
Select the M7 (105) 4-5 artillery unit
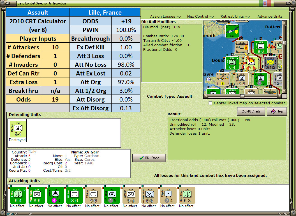(x=112, y=196)
